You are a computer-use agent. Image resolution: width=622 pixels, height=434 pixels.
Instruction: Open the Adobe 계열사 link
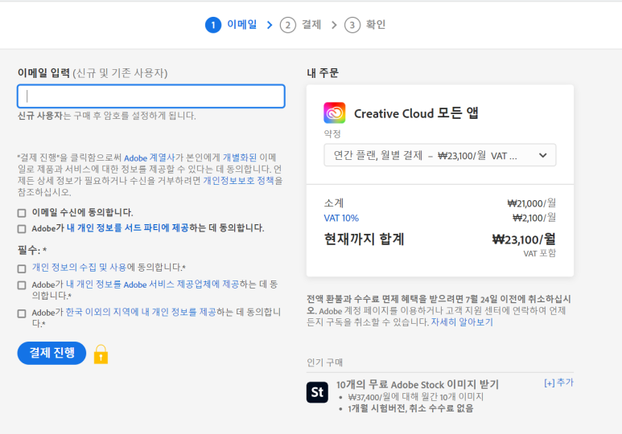pos(149,158)
